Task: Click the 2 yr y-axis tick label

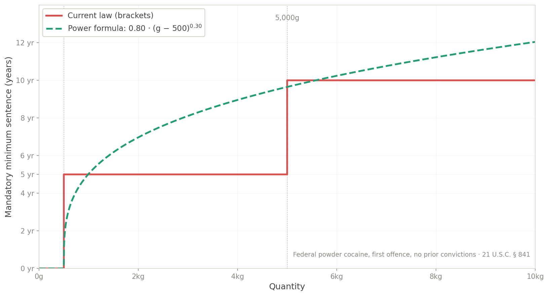Action: 27,231
